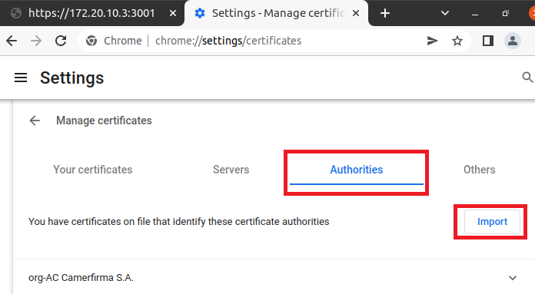Open the Settings hamburger menu
The image size is (535, 294).
tap(21, 78)
